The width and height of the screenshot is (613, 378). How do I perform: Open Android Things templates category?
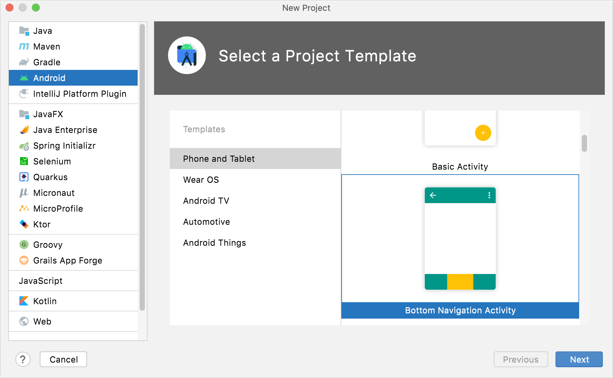(255, 243)
